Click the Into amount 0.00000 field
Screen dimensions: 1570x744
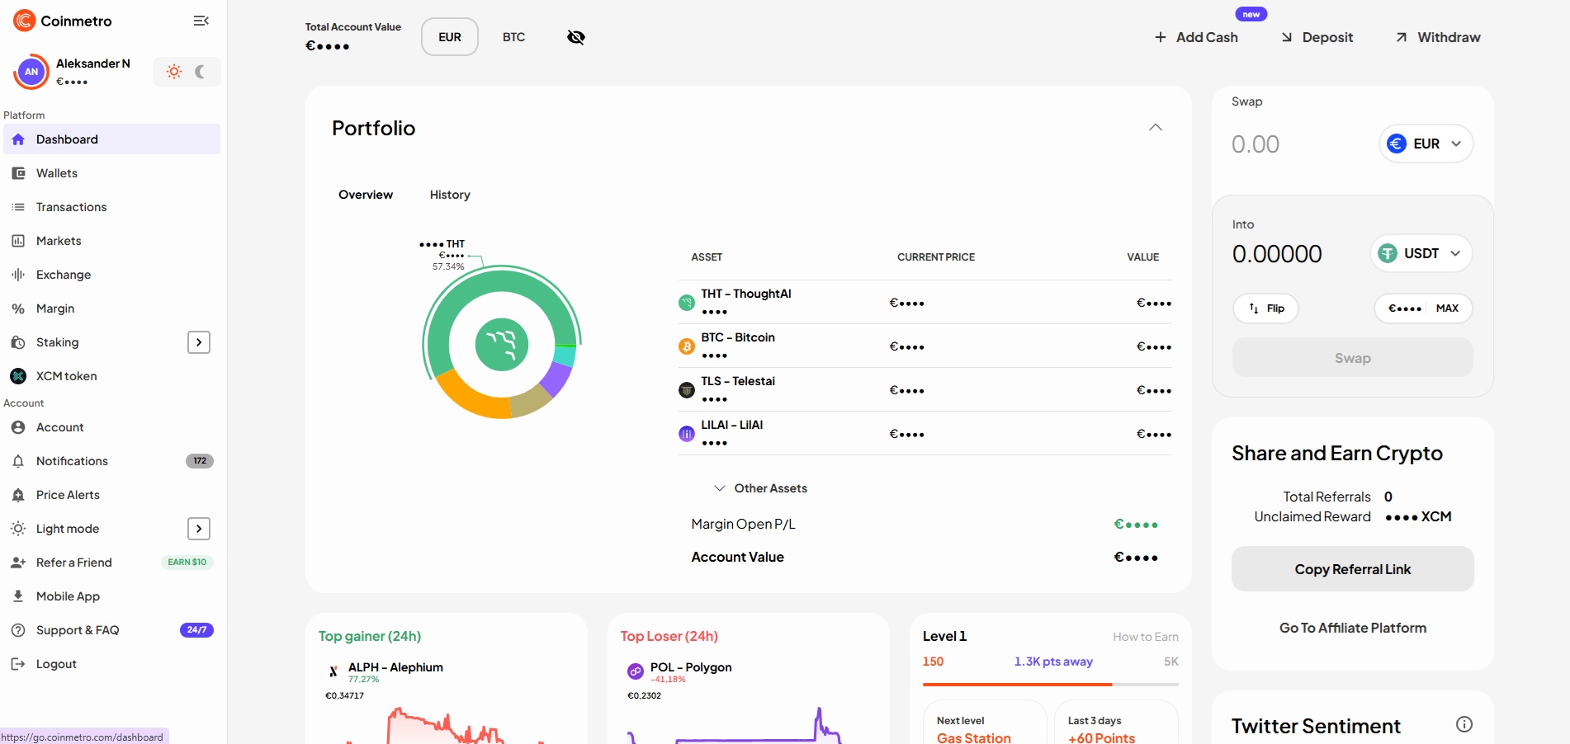coord(1277,254)
